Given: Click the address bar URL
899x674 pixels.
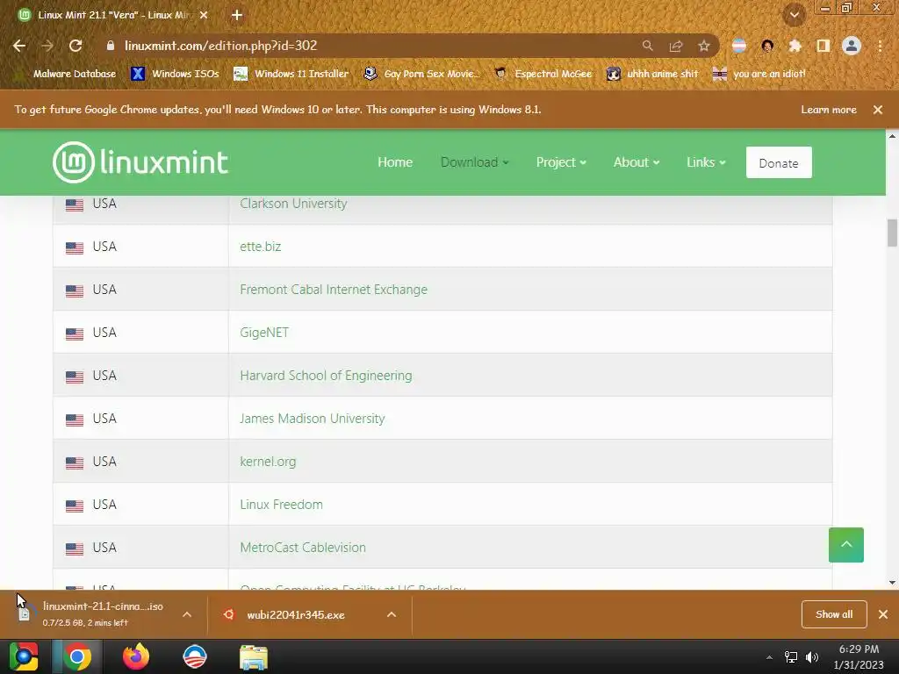Looking at the screenshot, I should [x=220, y=46].
